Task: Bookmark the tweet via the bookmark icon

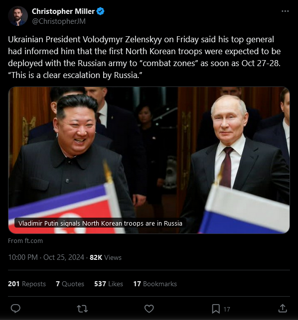Action: tap(216, 309)
